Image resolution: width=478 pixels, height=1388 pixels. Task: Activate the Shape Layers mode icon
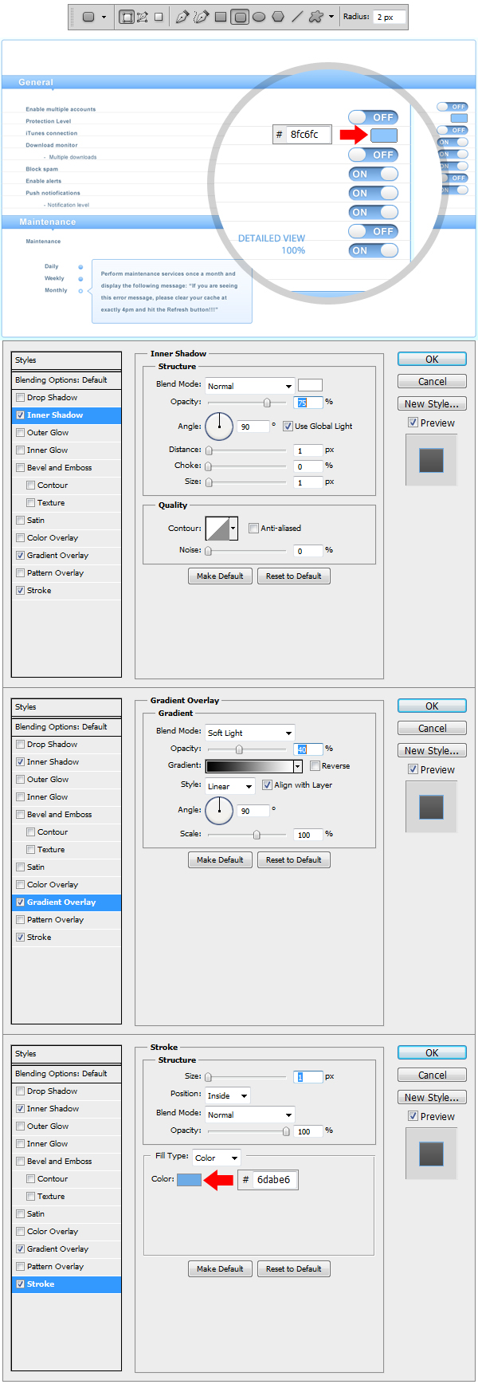[x=126, y=17]
